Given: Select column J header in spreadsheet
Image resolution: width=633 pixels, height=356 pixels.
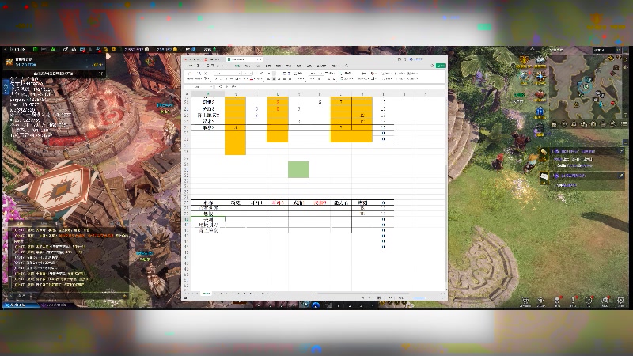Looking at the screenshot, I should pyautogui.click(x=404, y=94).
